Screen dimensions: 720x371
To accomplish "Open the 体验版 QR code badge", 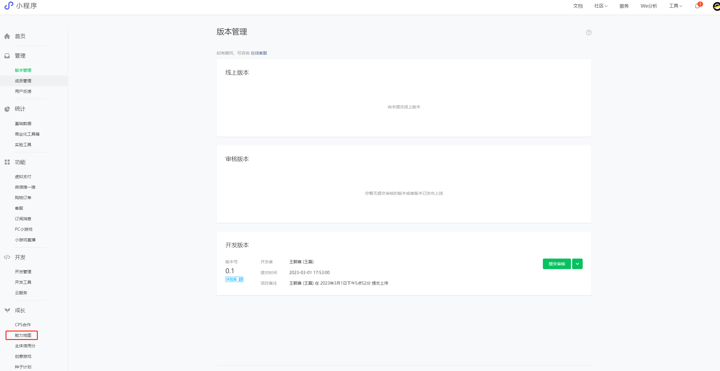I will click(234, 279).
